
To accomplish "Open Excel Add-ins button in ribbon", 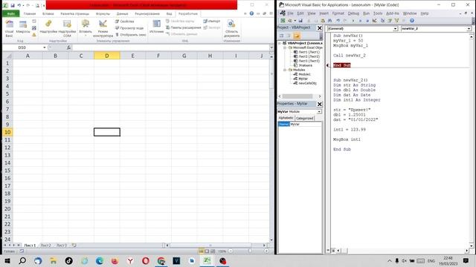I will [x=48, y=27].
